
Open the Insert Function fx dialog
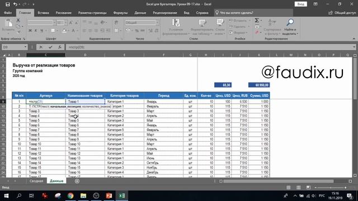[x=60, y=47]
